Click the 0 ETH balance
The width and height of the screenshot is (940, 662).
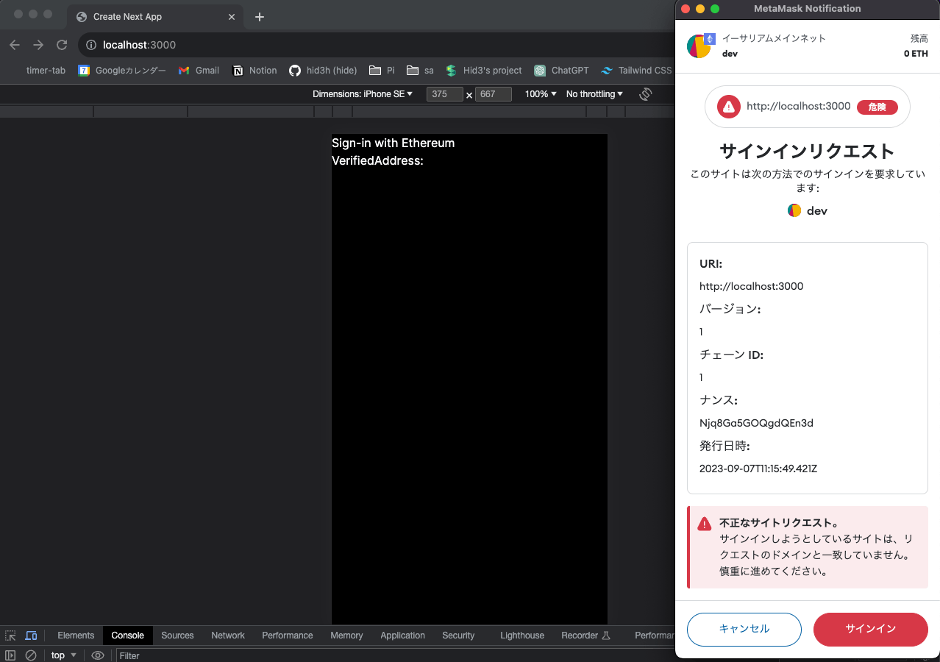pos(916,54)
